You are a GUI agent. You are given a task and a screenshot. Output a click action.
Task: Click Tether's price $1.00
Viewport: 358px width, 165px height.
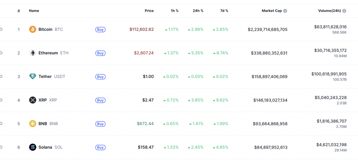coord(148,77)
